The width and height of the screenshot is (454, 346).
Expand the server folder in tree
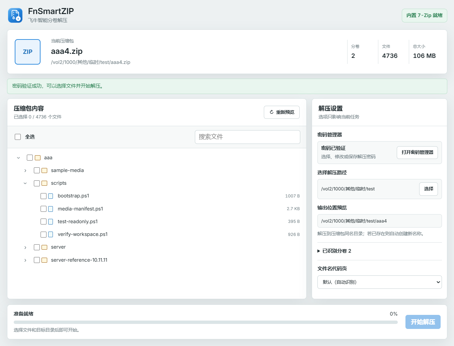25,247
